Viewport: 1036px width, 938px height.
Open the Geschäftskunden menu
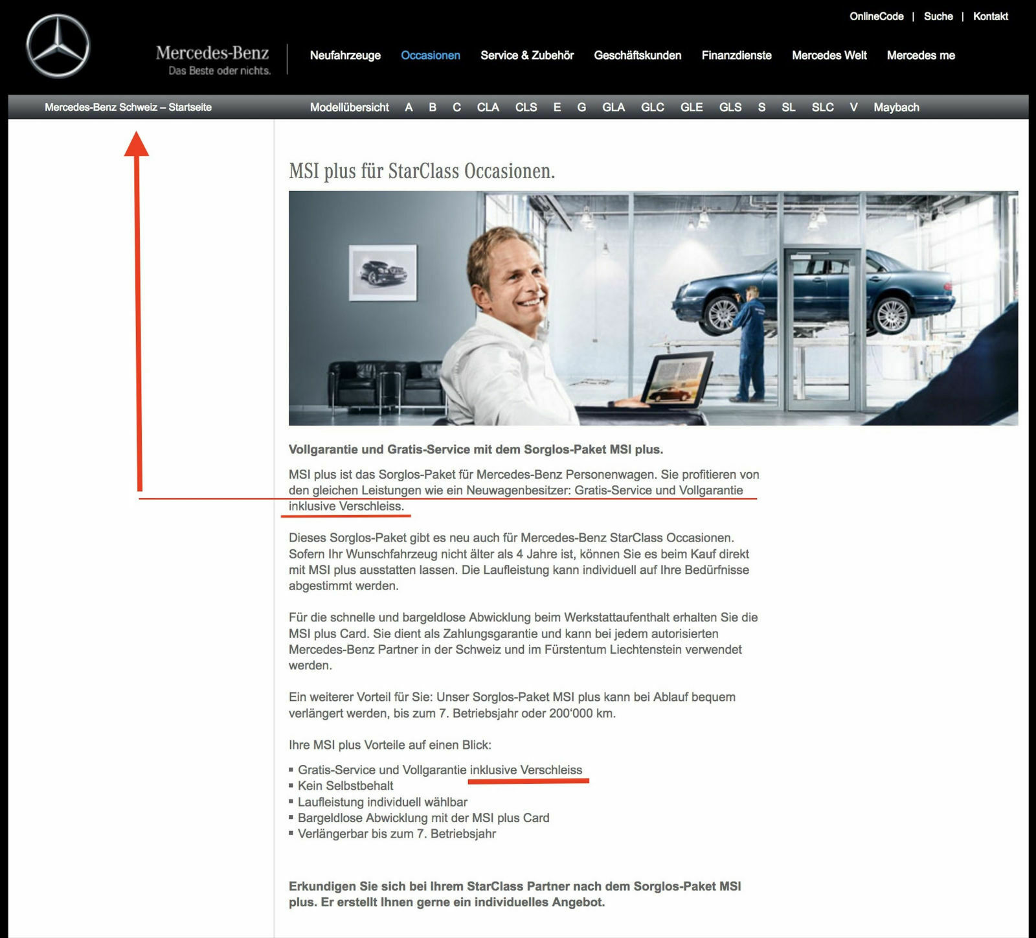(638, 56)
